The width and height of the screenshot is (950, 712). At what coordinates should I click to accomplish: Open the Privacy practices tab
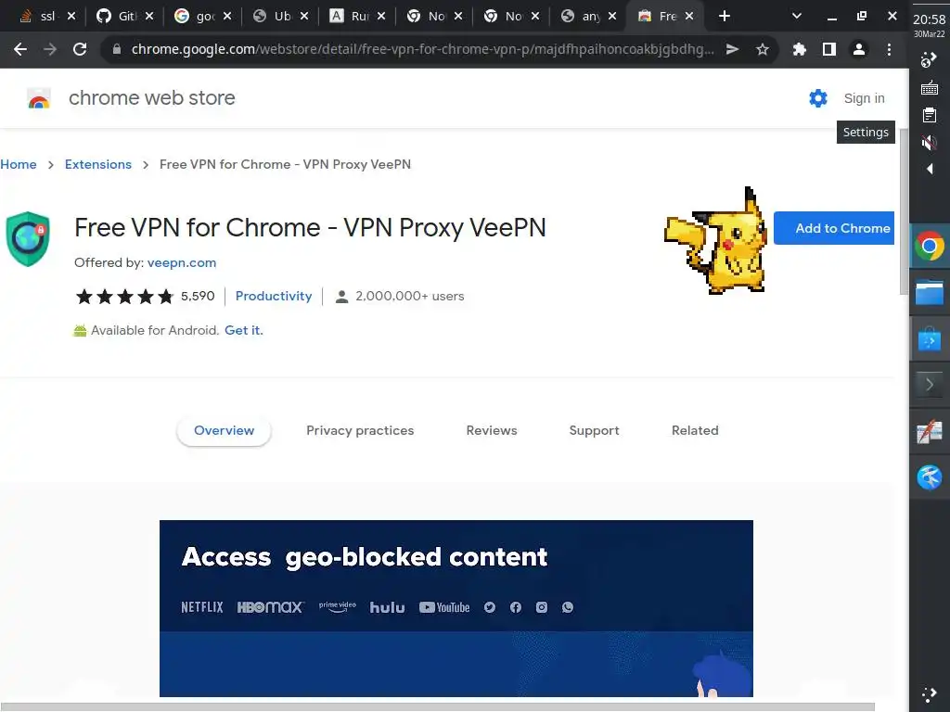click(360, 430)
